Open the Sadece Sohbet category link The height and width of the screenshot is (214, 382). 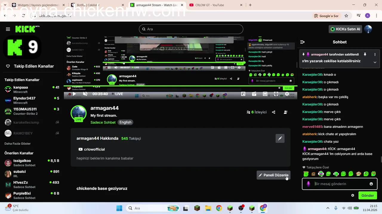[x=103, y=122]
